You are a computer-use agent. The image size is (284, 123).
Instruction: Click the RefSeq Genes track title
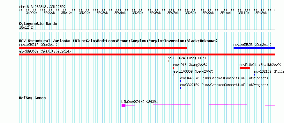(32, 98)
